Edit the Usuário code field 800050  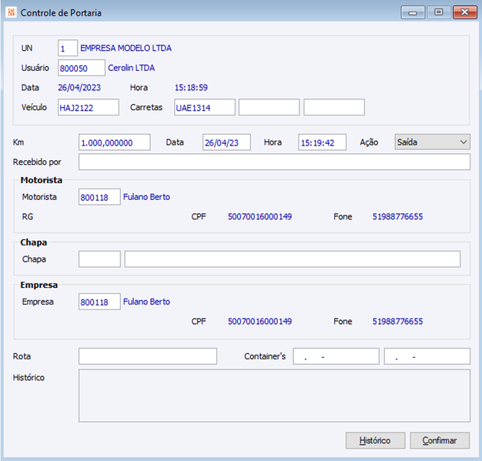click(82, 68)
